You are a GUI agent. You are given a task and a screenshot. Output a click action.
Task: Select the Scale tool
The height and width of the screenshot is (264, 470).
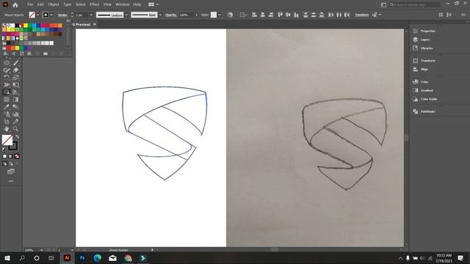pos(16,78)
